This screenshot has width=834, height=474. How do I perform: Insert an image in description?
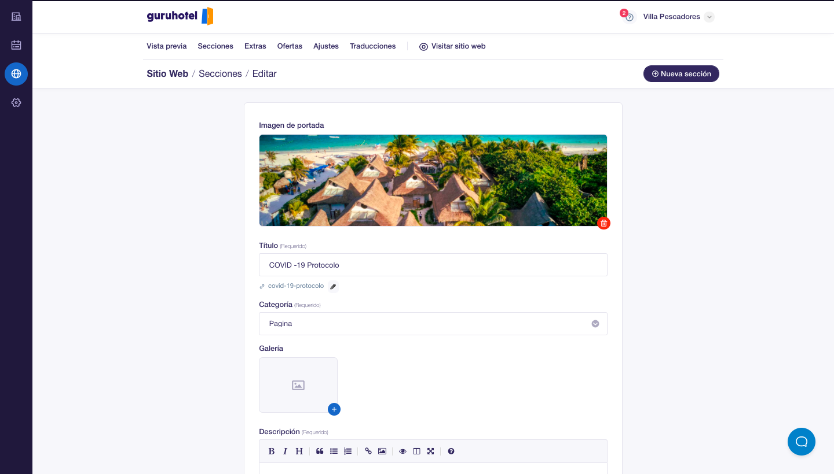tap(382, 451)
